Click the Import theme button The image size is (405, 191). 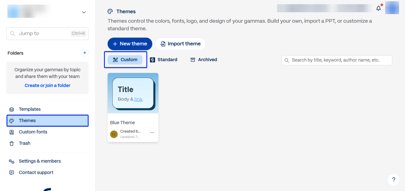click(180, 44)
